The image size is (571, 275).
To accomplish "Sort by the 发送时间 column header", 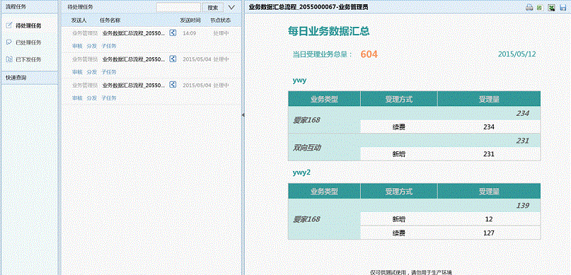I will 190,21.
